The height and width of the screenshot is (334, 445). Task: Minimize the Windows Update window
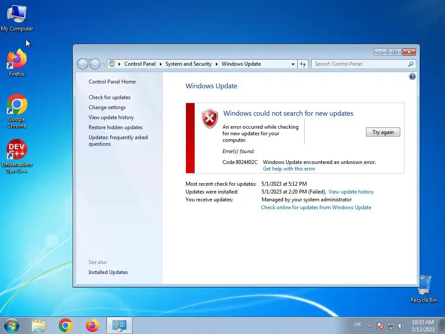[380, 52]
